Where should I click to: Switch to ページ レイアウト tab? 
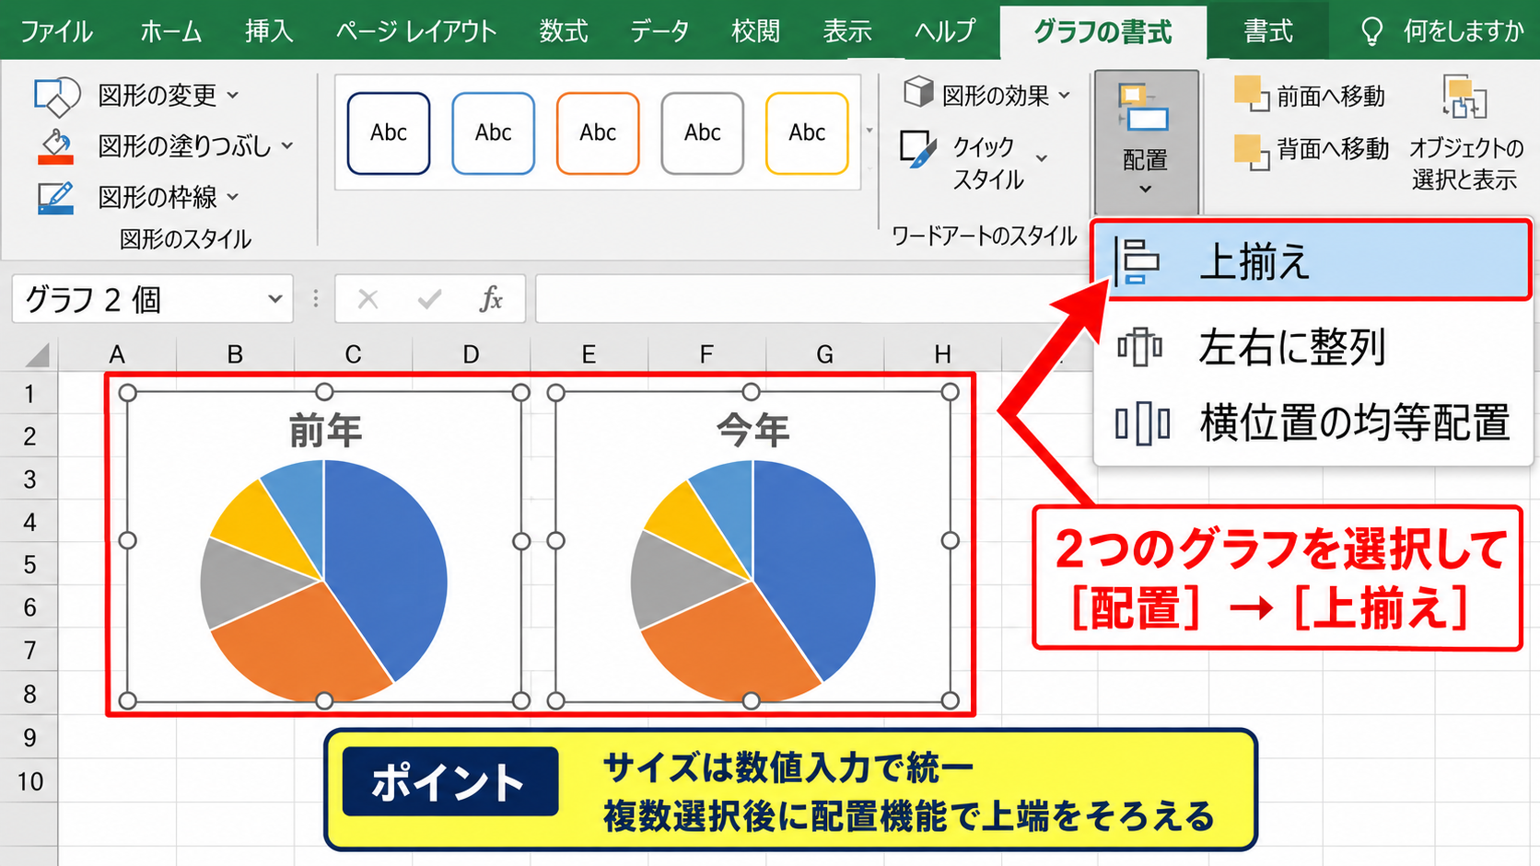pyautogui.click(x=416, y=31)
